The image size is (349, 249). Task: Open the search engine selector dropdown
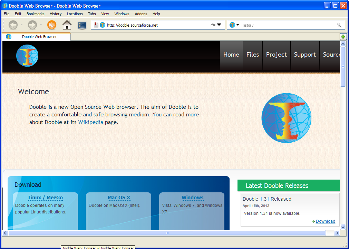[x=237, y=25]
